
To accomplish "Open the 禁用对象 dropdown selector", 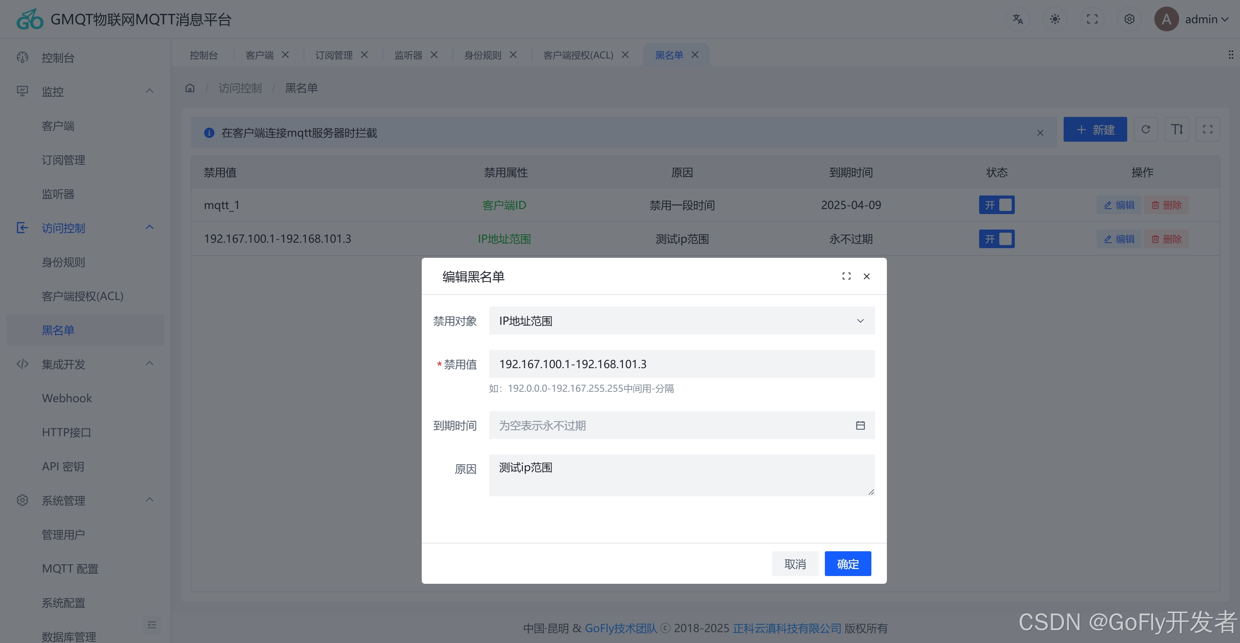I will click(681, 321).
